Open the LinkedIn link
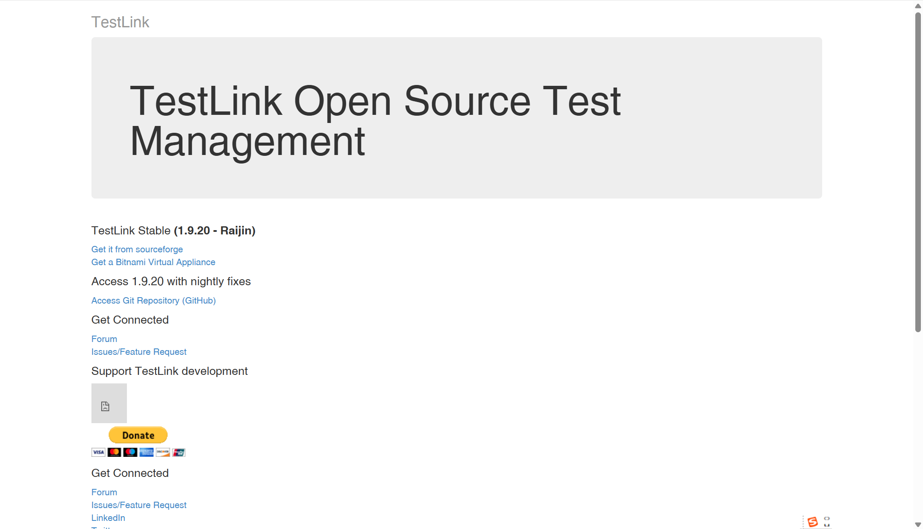 108,518
